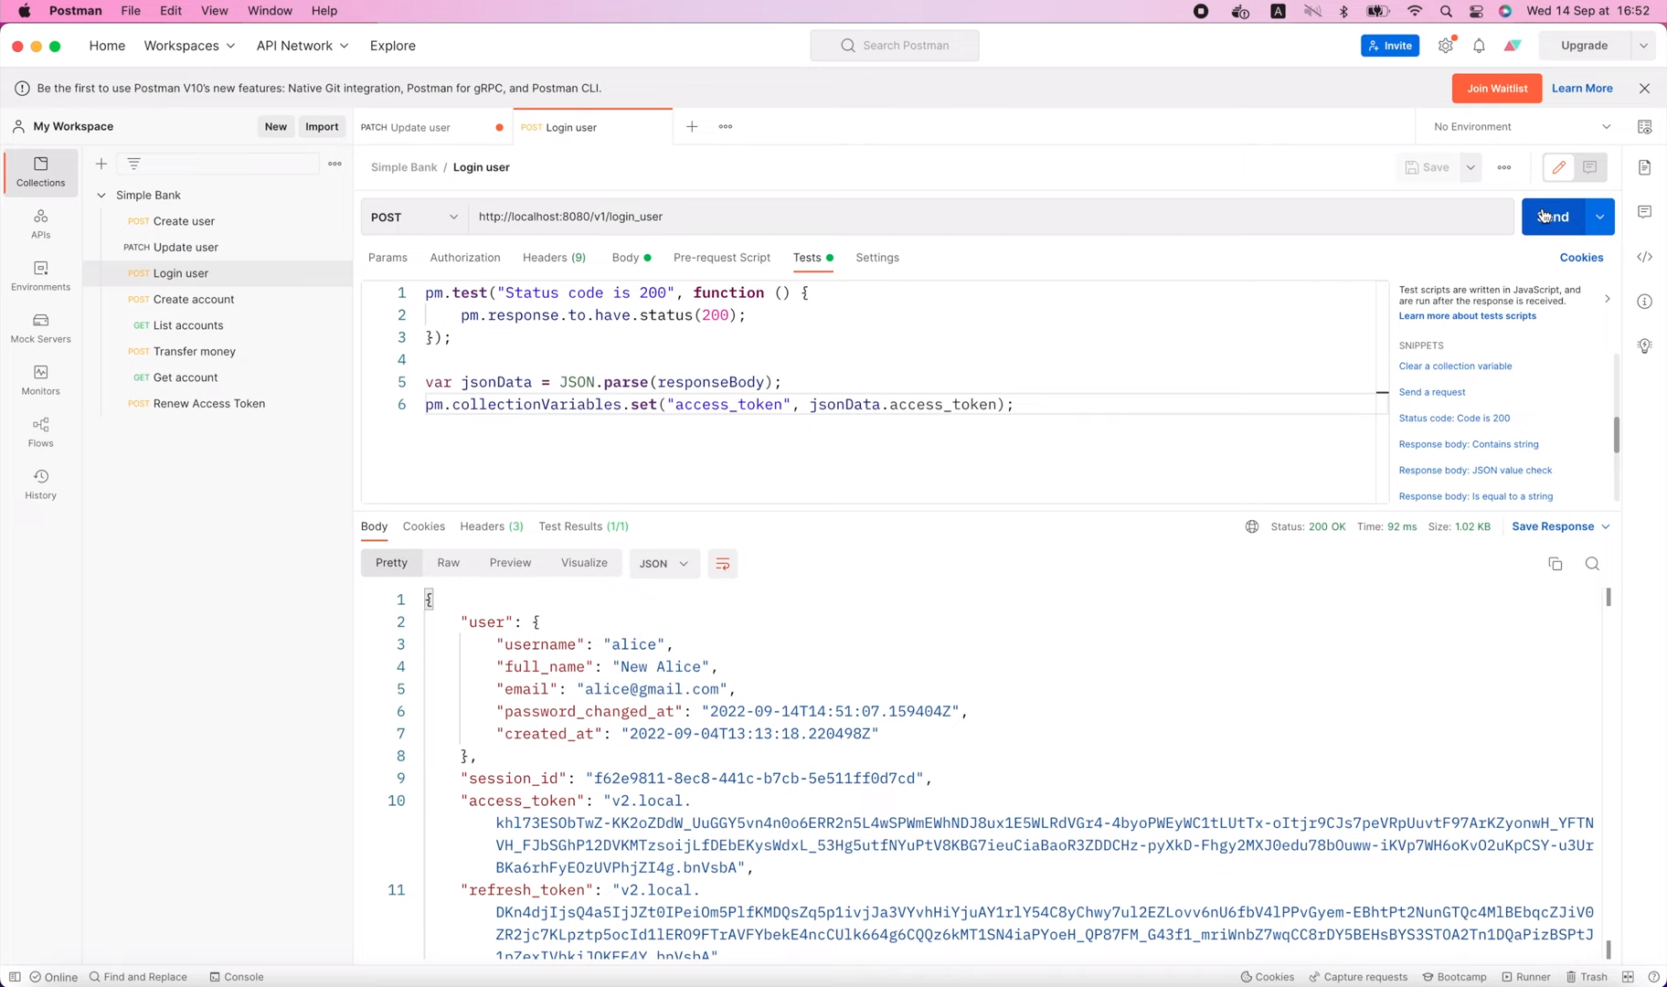Search within the response body
The height and width of the screenshot is (987, 1667).
tap(1592, 564)
